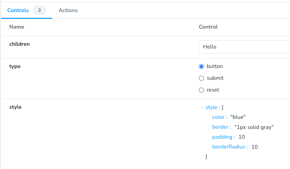Click the borderRadius key in the style object
Image resolution: width=290 pixels, height=169 pixels.
(229, 147)
